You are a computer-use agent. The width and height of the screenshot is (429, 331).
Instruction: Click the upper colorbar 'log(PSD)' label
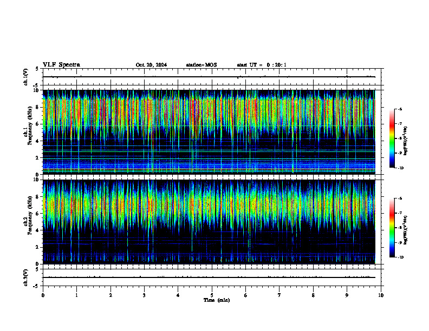[406, 141]
